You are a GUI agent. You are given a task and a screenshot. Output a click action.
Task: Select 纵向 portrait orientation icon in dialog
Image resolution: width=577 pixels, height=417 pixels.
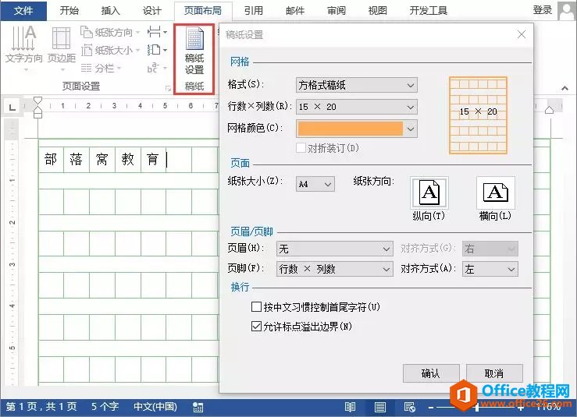click(x=429, y=193)
